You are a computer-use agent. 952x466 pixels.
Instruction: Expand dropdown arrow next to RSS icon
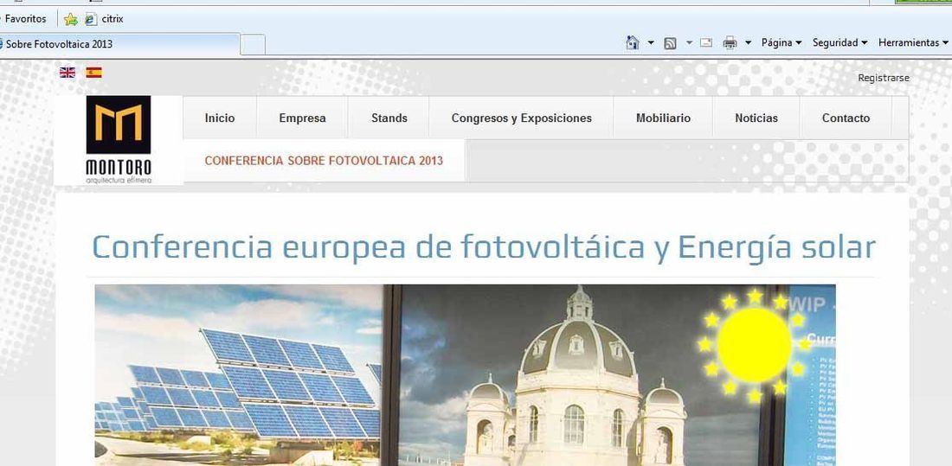click(x=689, y=42)
